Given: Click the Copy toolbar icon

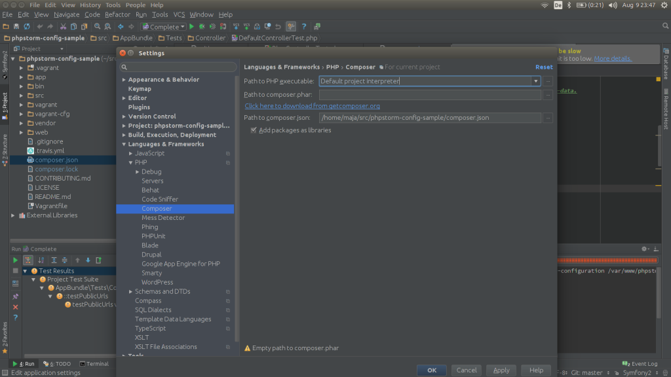Looking at the screenshot, I should [73, 26].
